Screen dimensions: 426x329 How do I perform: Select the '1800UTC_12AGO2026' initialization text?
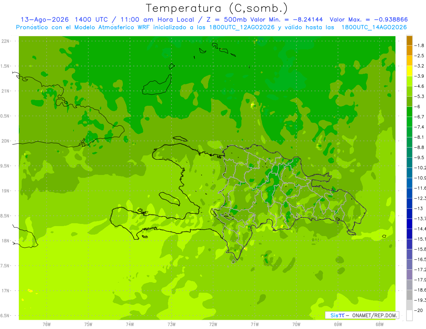[242, 27]
